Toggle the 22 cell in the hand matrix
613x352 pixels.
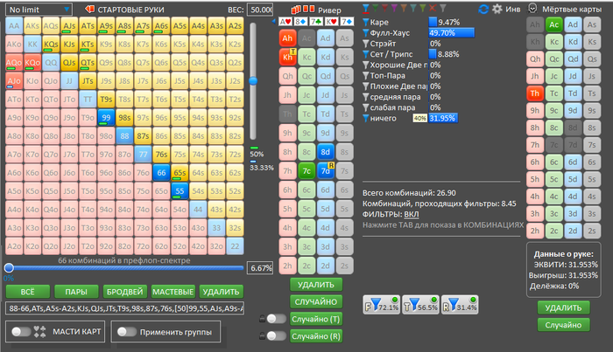[235, 245]
